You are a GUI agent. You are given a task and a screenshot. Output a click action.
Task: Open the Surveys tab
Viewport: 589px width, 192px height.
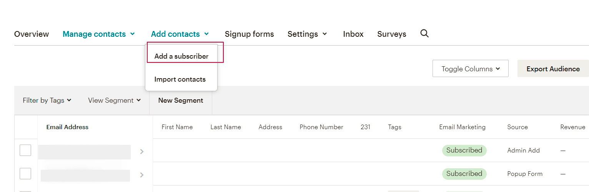click(x=391, y=34)
